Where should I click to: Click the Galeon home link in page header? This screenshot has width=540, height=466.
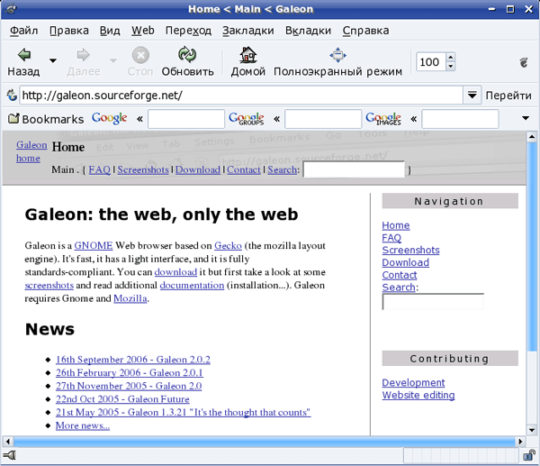click(x=31, y=151)
